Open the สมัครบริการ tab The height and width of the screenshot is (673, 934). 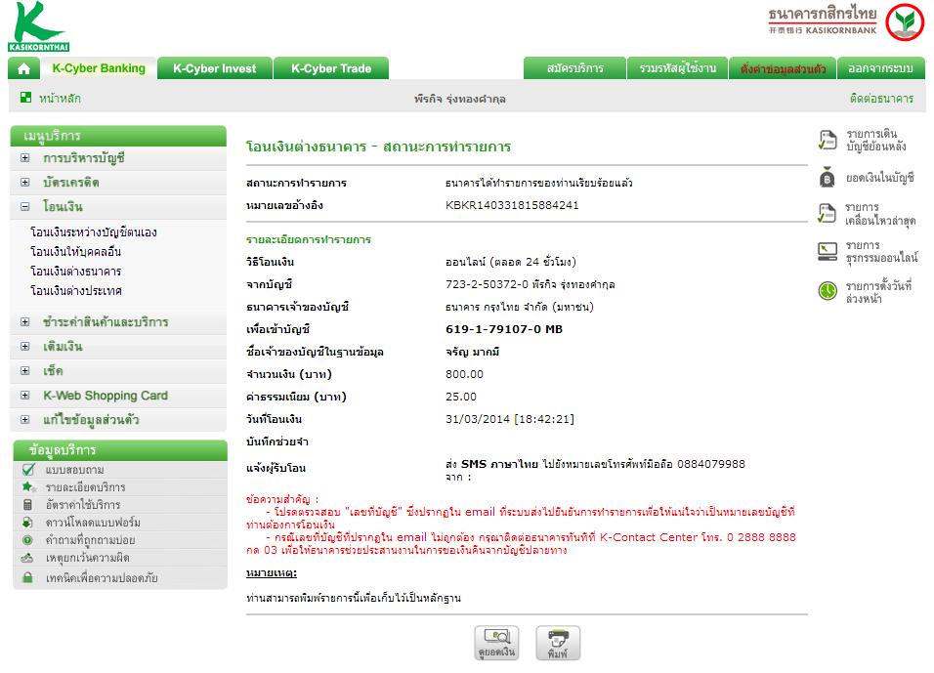coord(574,68)
